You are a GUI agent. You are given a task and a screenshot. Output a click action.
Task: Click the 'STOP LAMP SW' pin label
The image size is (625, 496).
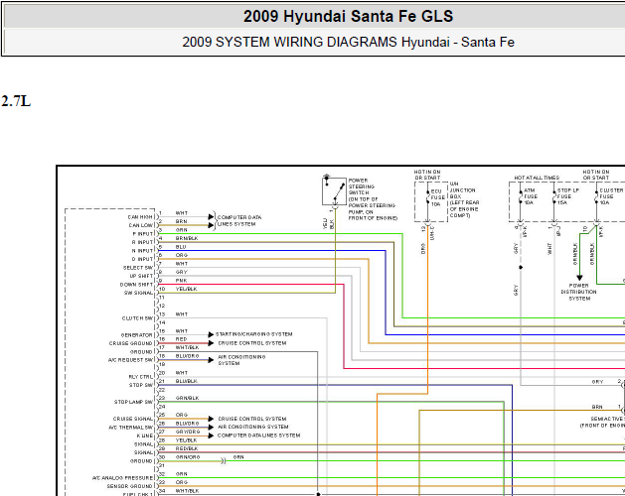(133, 402)
